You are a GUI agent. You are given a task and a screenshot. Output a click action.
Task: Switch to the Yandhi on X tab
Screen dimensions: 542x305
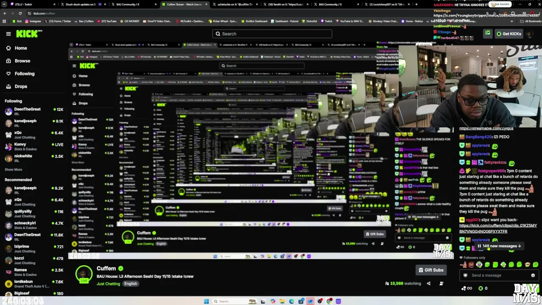click(287, 4)
